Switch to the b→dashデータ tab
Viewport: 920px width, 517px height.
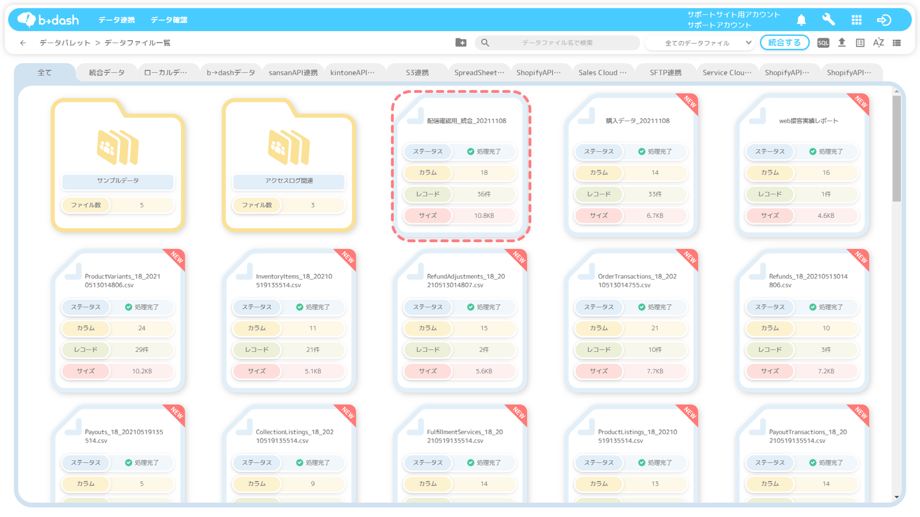pos(230,73)
